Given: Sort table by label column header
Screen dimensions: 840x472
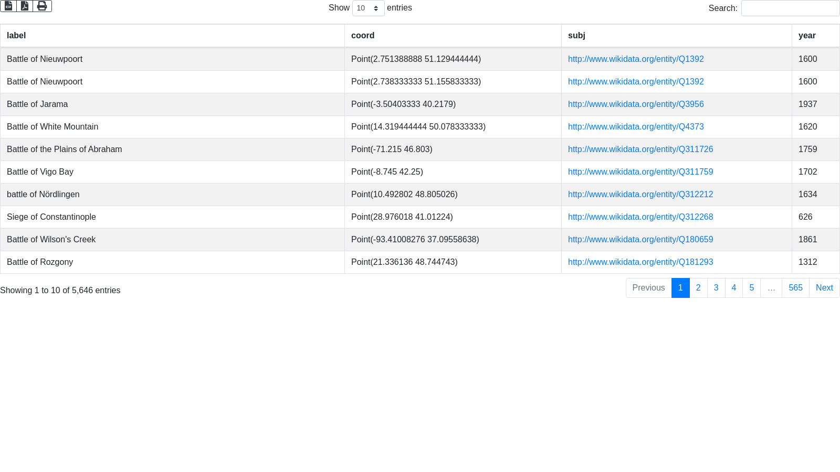Looking at the screenshot, I should 16,36.
